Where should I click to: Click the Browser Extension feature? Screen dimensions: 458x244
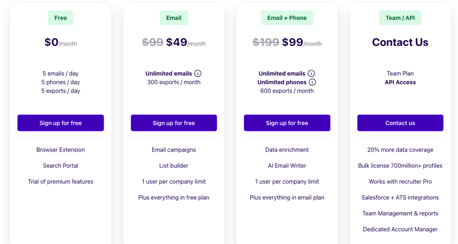click(60, 150)
